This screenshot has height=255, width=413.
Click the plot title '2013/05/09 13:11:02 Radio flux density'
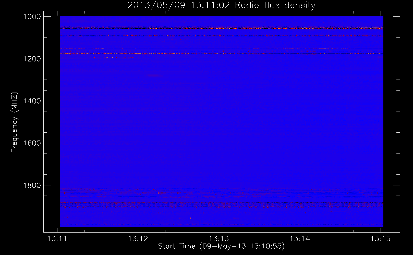(221, 5)
